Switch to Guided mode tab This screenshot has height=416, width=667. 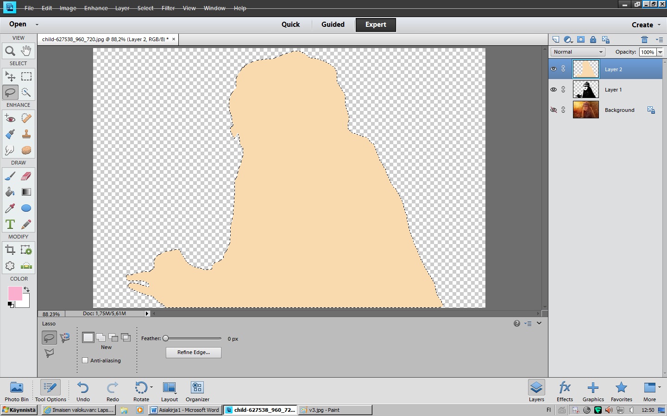[333, 24]
